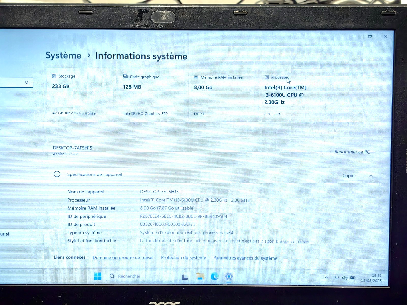Viewport: 407px width, 305px height.
Task: Click the 8,00 Go (7,87 Go utilisable) value
Action: click(167, 208)
